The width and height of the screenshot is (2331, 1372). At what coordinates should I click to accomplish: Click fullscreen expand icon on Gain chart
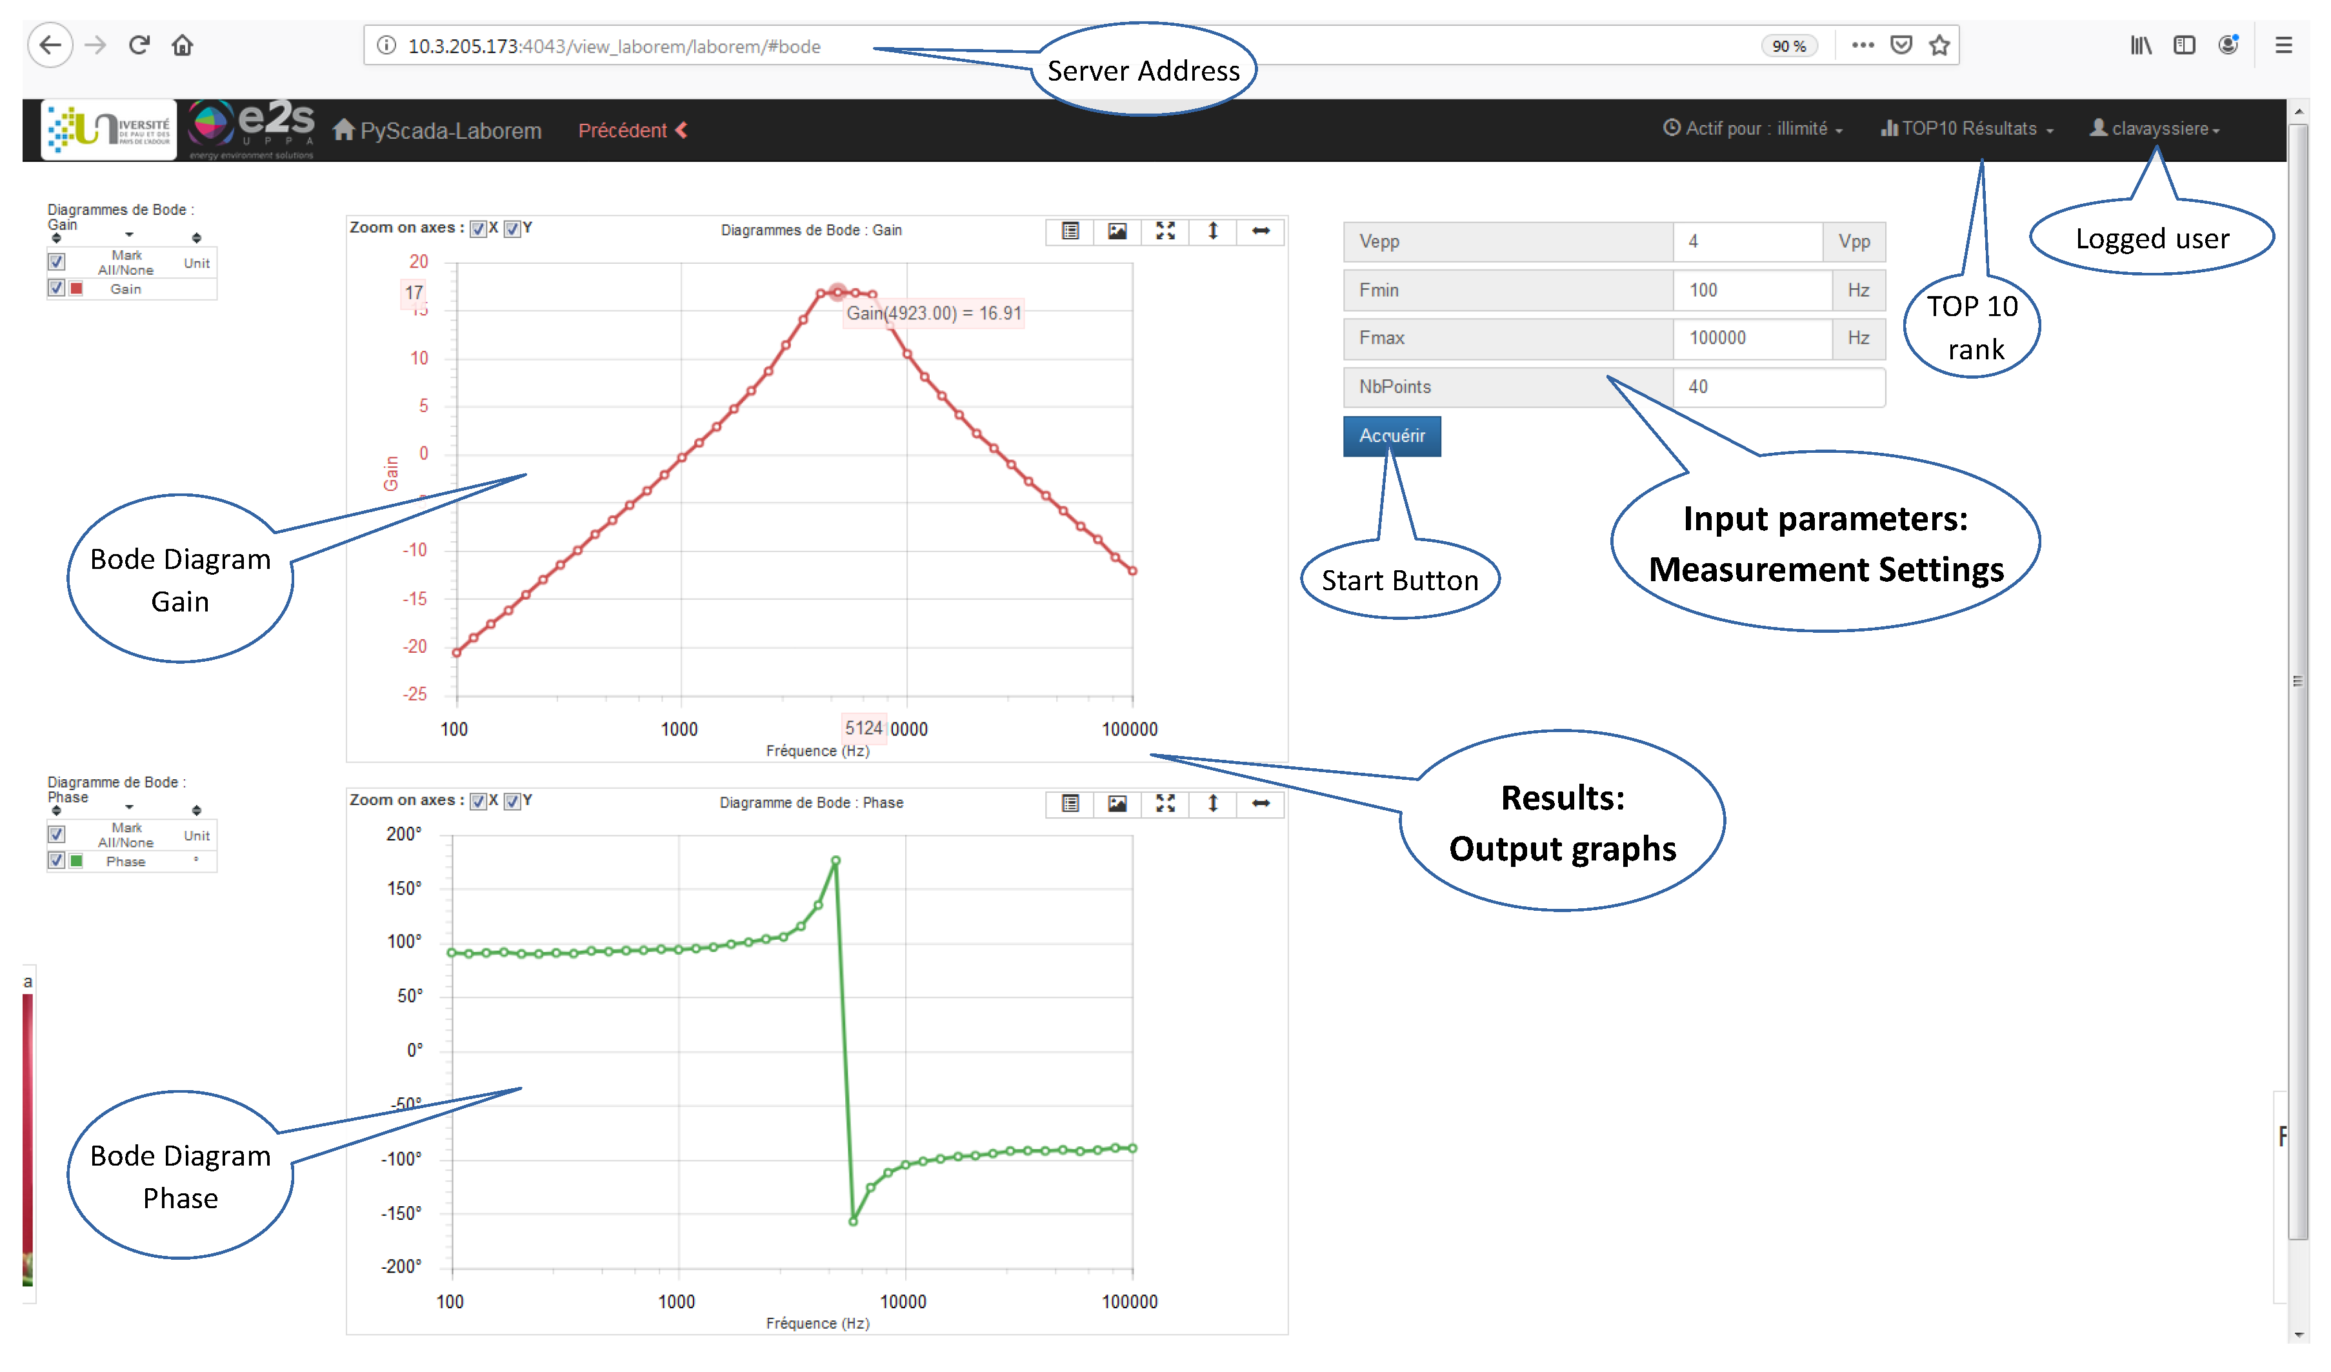[1165, 231]
